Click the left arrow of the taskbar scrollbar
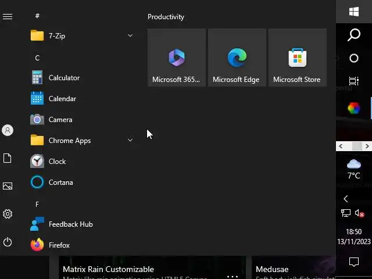372x279 pixels. (x=341, y=146)
